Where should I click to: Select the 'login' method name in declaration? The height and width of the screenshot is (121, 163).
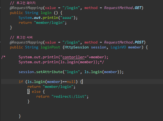pyautogui.click(x=46, y=13)
